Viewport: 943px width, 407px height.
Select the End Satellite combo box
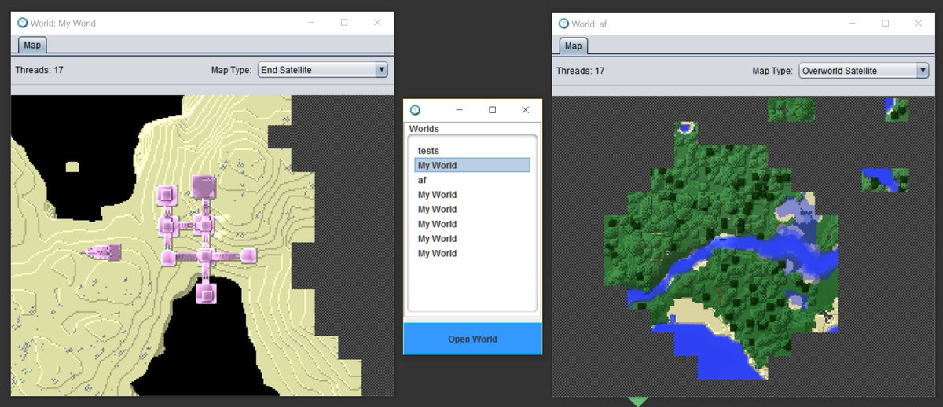coord(323,70)
